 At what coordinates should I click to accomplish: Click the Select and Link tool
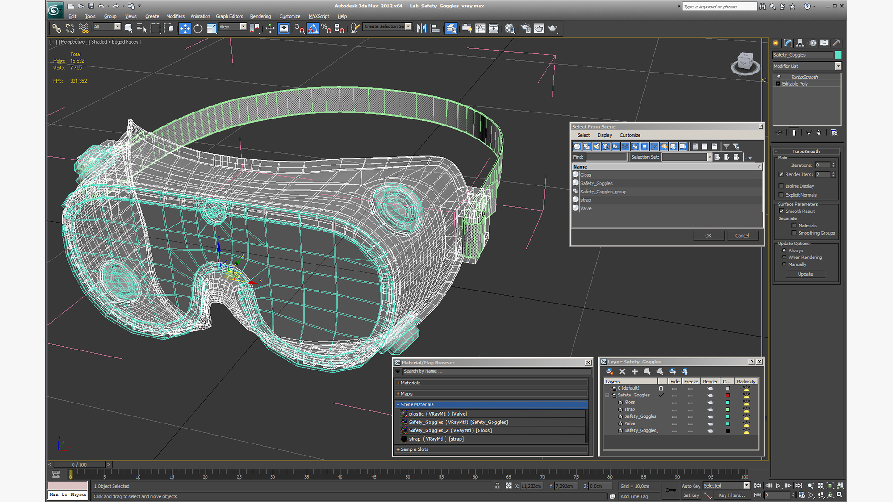point(56,28)
